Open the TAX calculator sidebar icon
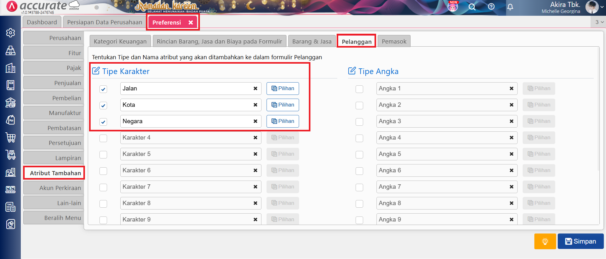Viewport: 606px width, 259px height. (x=10, y=207)
